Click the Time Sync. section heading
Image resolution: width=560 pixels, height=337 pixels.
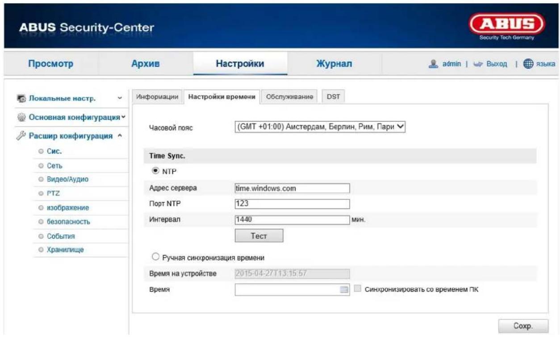tap(167, 157)
